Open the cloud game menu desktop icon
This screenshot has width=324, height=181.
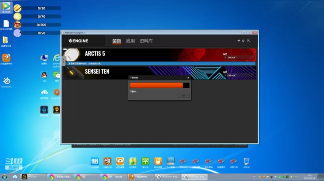click(44, 94)
